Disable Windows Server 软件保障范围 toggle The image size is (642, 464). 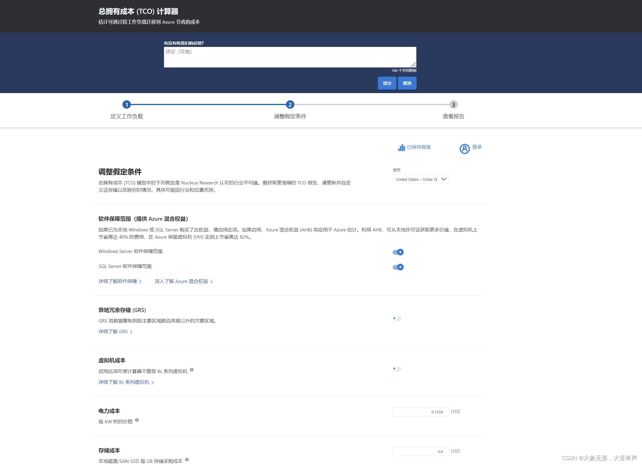398,252
